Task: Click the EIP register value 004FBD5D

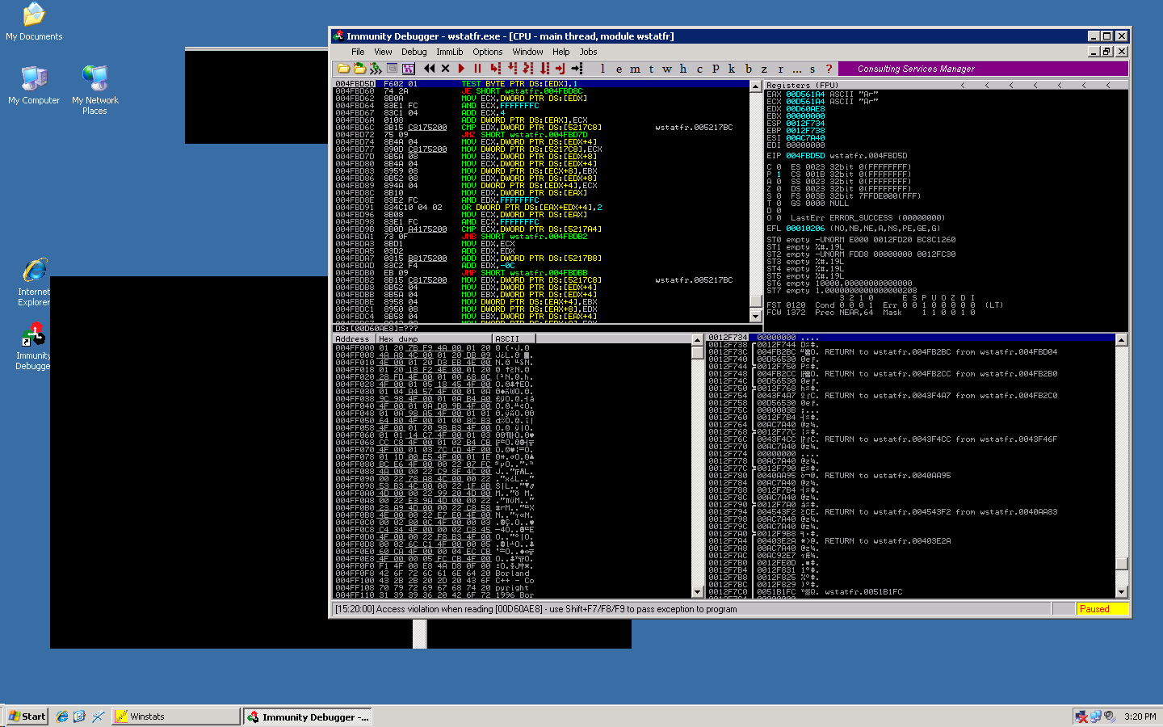Action: tap(805, 156)
